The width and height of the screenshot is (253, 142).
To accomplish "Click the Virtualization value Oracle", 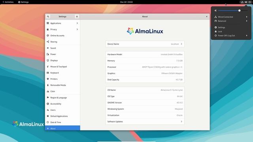I will coord(179,115).
